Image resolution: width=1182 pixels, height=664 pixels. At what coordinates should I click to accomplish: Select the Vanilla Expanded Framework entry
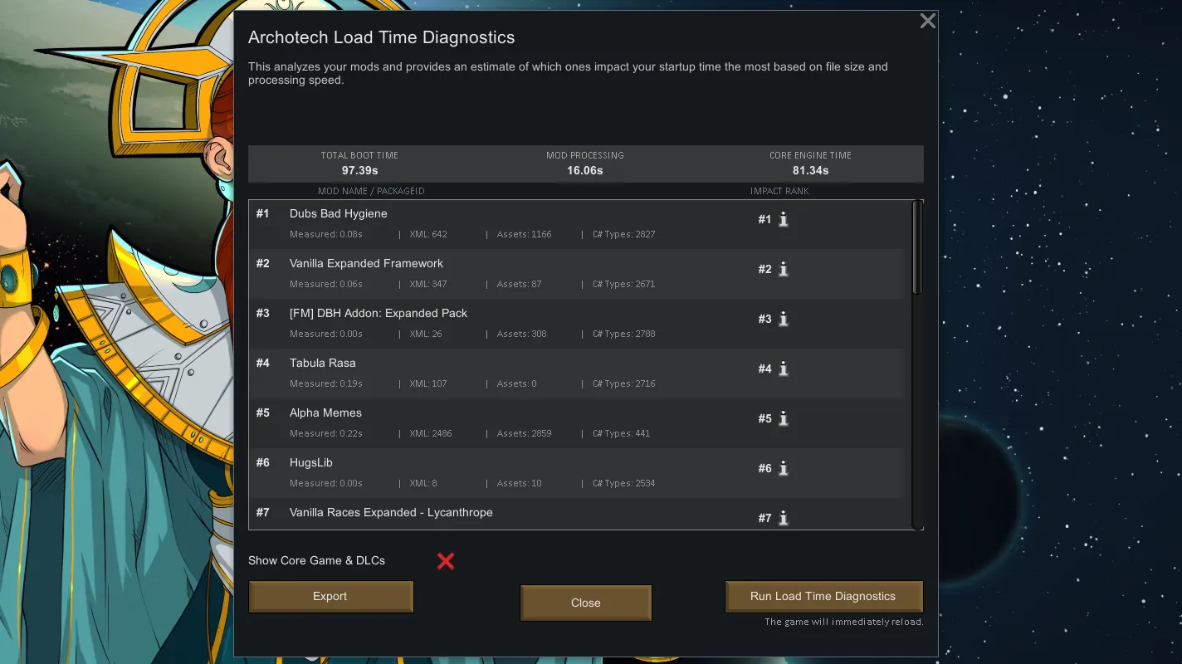point(498,274)
